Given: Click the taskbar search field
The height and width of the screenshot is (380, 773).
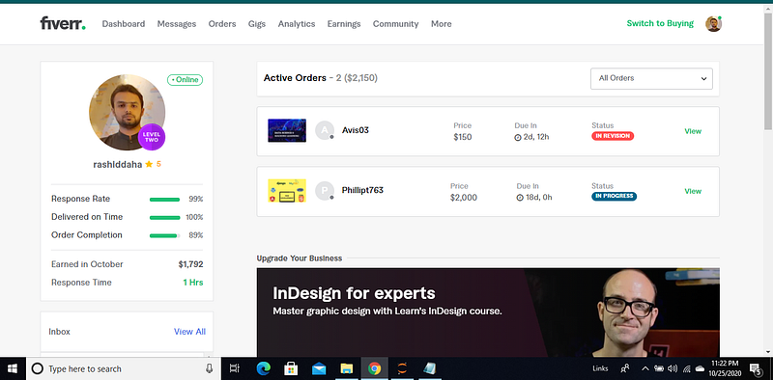Looking at the screenshot, I should (x=123, y=368).
